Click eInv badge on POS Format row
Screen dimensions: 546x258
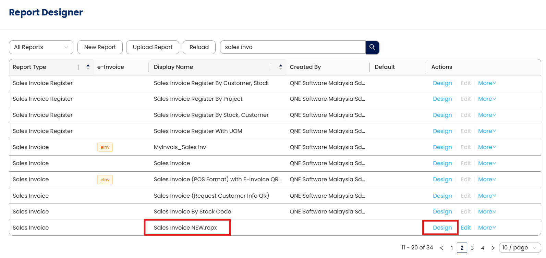coord(105,180)
